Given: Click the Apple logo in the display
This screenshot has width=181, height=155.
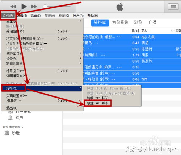Looking at the screenshot, I should [x=120, y=7].
